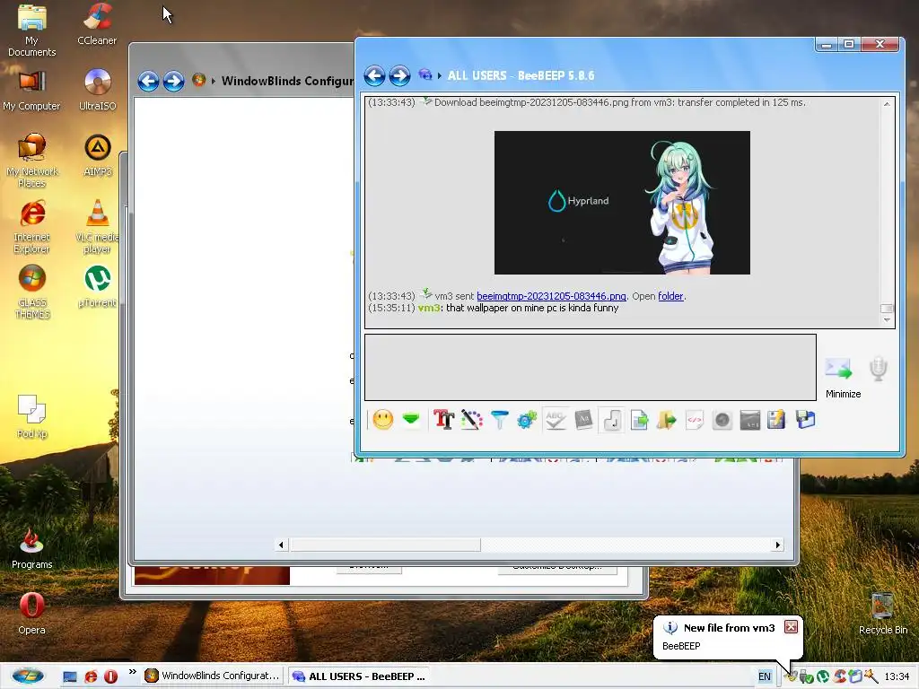
Task: Go back in WindowBlinds Configuration window
Action: pyautogui.click(x=148, y=81)
